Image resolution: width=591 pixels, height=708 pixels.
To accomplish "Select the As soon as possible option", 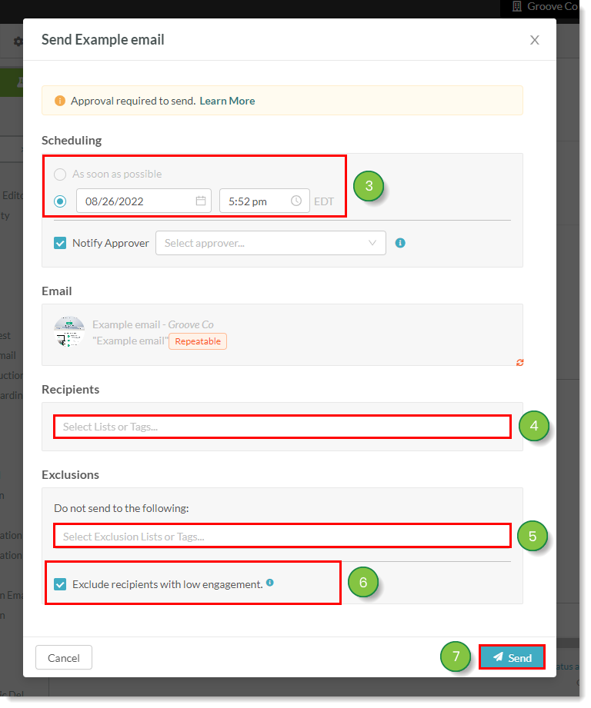I will click(x=60, y=175).
